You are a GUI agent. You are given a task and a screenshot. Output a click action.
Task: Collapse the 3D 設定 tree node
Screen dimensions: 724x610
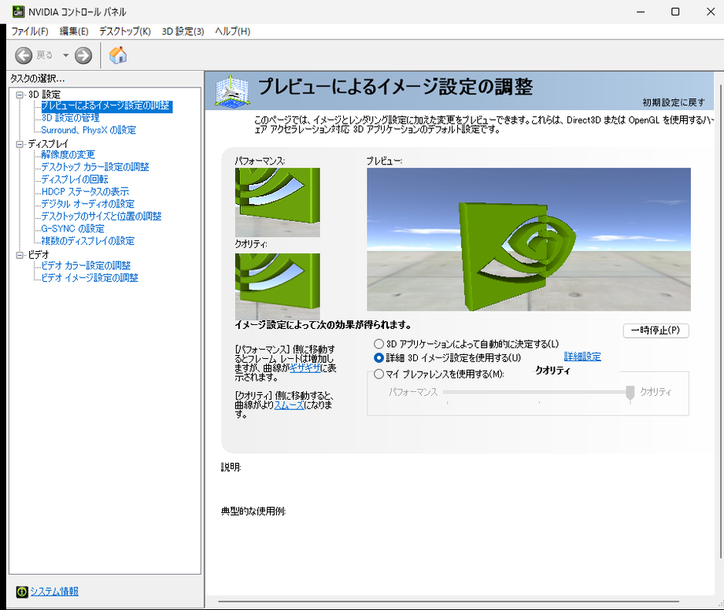coord(20,94)
